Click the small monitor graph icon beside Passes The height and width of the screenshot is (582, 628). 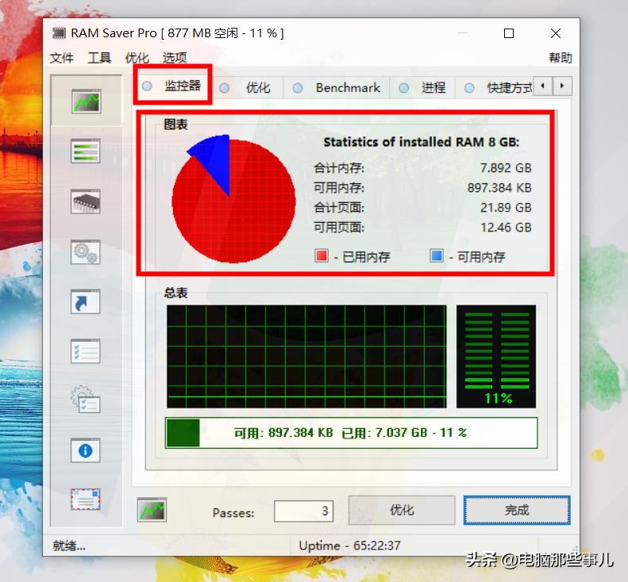[x=152, y=510]
